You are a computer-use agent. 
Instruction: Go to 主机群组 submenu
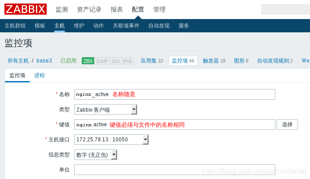(x=15, y=26)
